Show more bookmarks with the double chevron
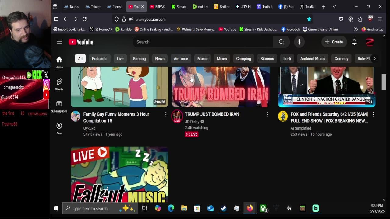The image size is (390, 219). tap(356, 29)
